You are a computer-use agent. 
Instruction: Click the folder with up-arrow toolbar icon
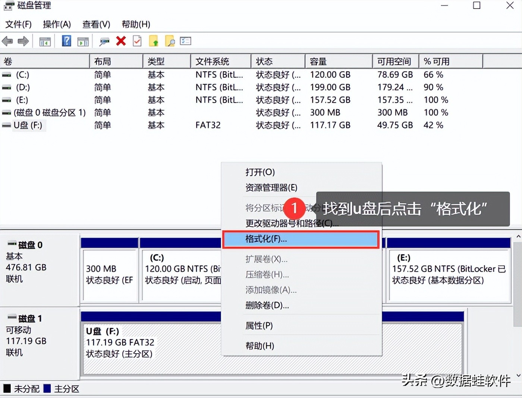(x=154, y=41)
